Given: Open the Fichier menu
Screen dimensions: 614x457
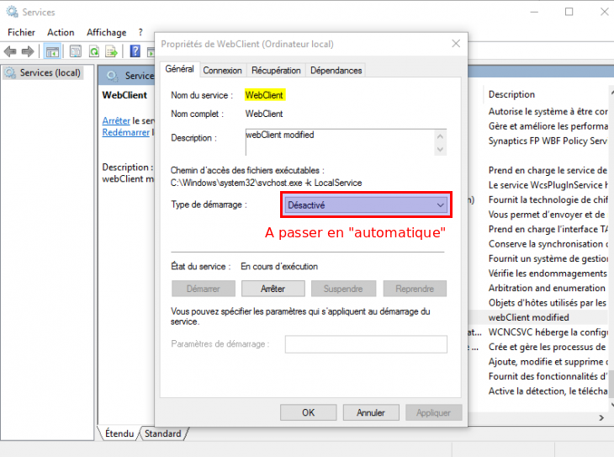Looking at the screenshot, I should [x=22, y=32].
